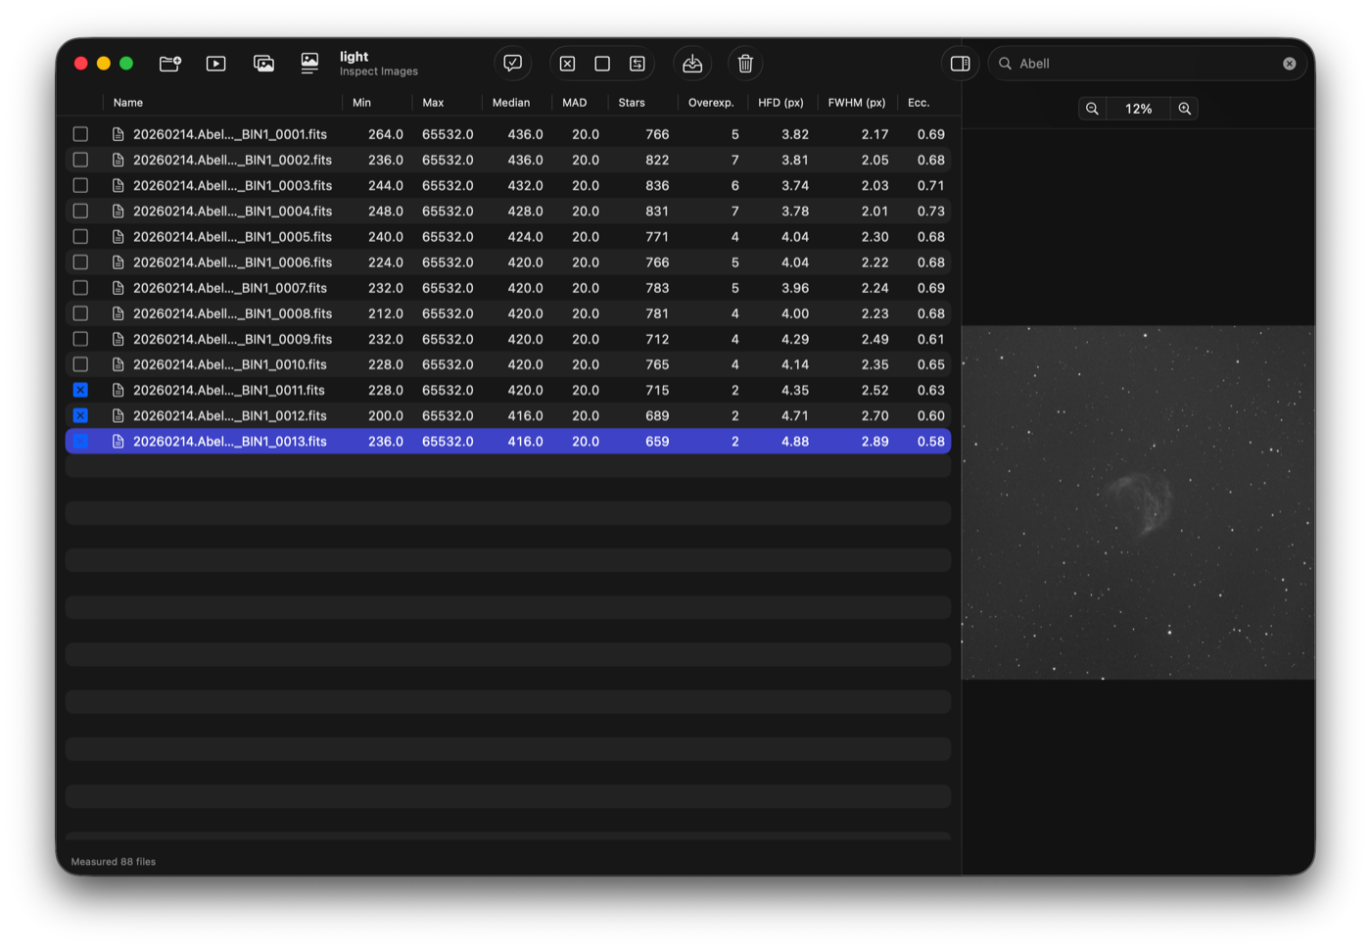Uncheck the marked box for BIN1_0011.fits
Screen dimensions: 1371x949
(80, 390)
